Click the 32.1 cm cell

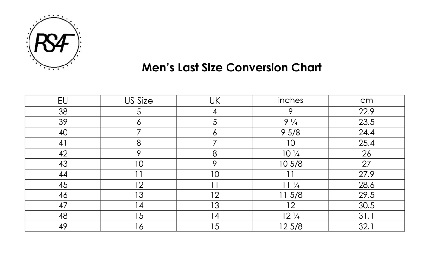pyautogui.click(x=367, y=226)
